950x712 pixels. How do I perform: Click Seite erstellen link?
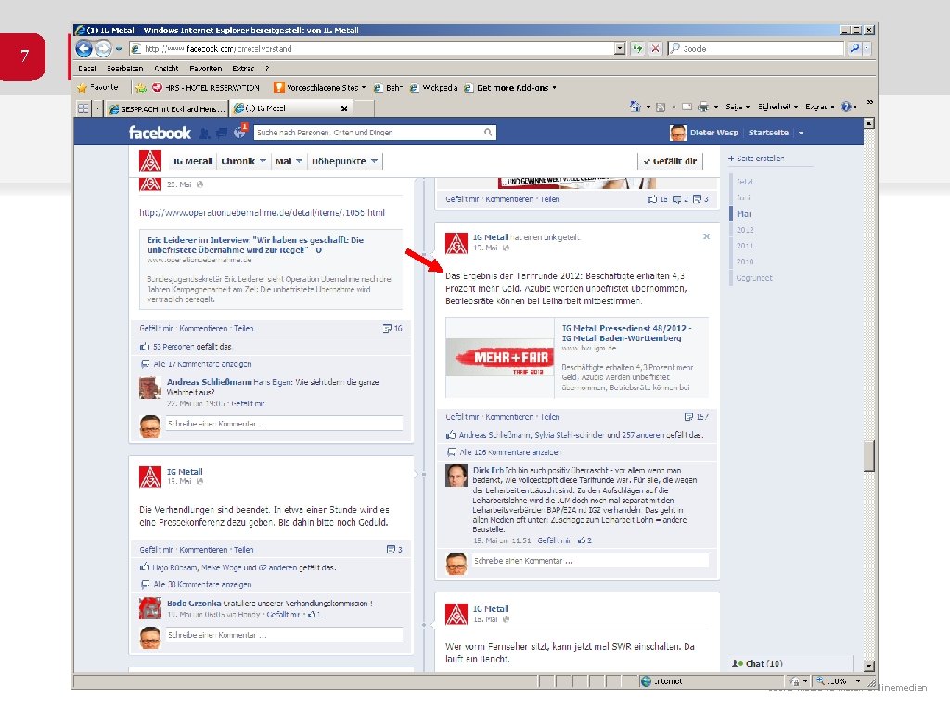coord(756,158)
